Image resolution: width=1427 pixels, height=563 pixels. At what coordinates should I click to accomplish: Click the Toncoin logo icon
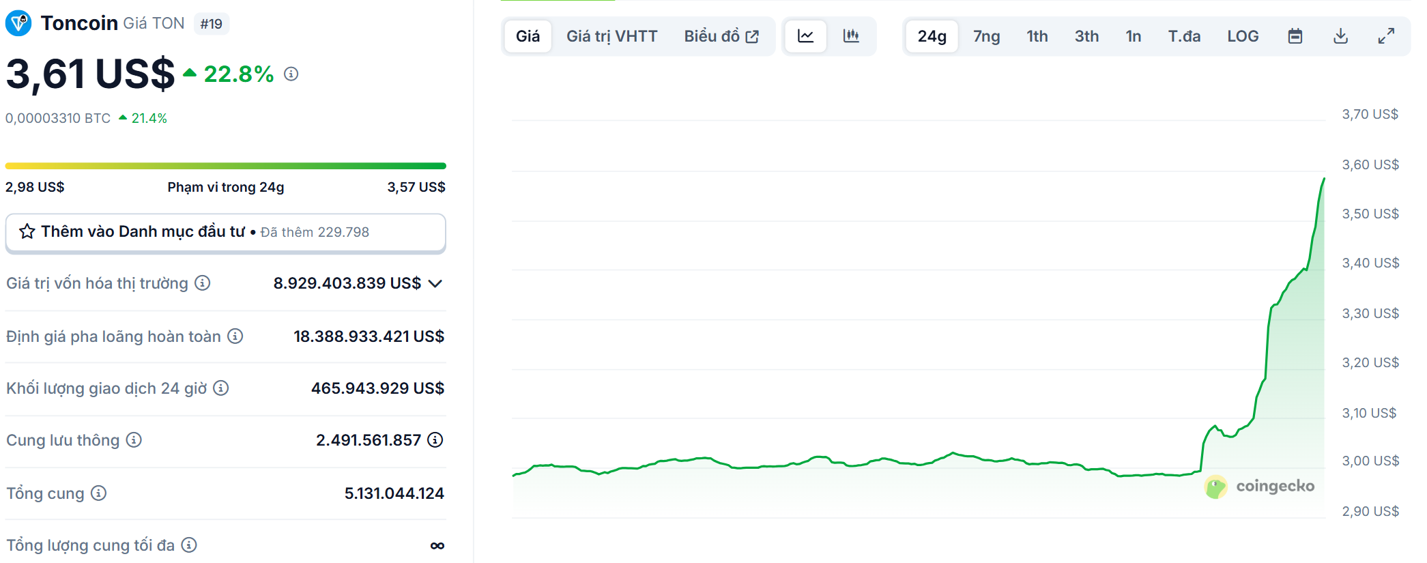point(18,23)
